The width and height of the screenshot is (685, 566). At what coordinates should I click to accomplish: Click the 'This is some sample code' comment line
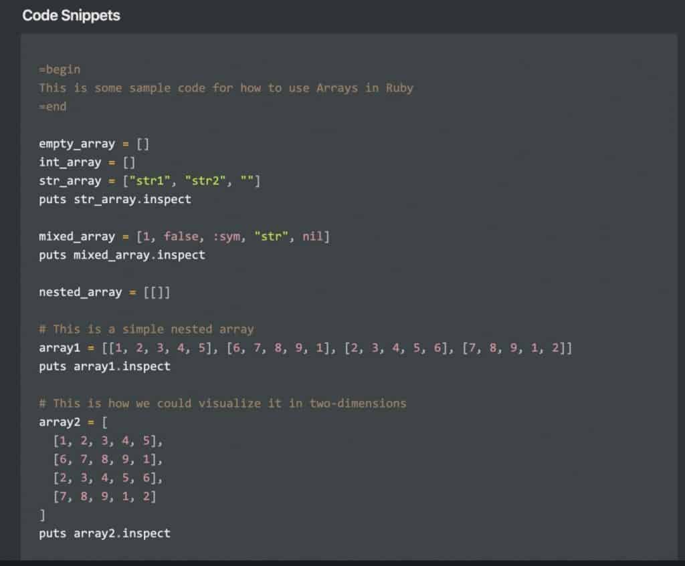226,88
